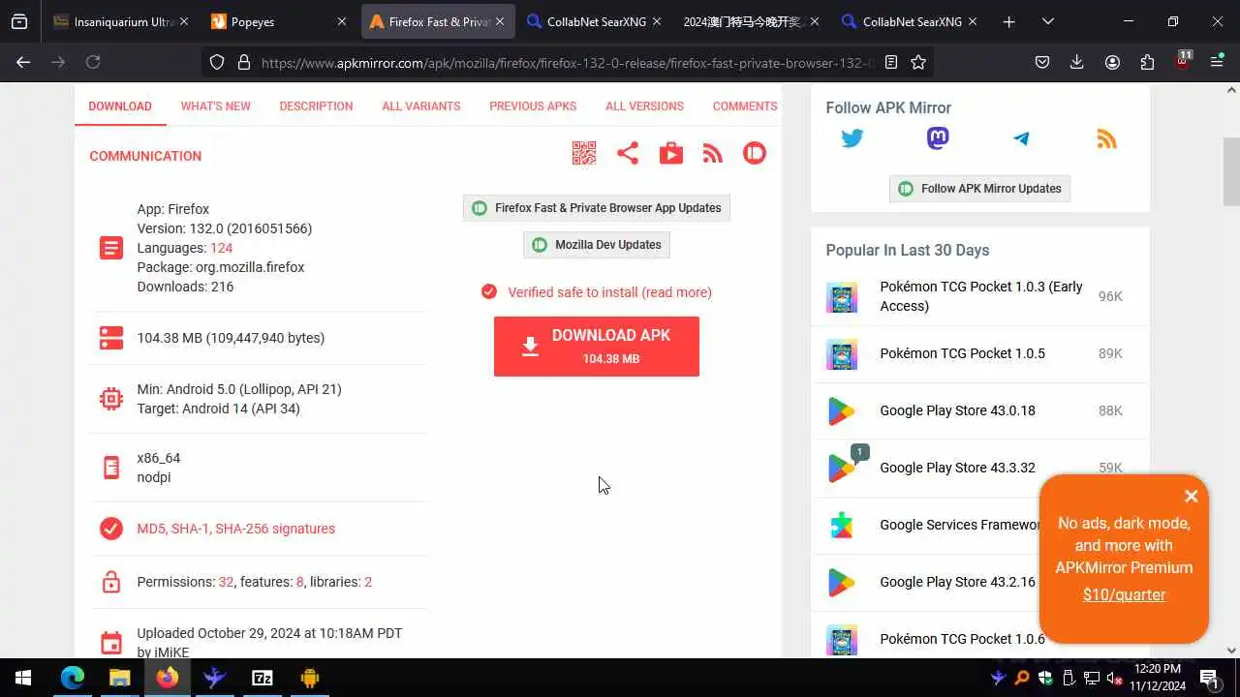
Task: Bookmark this page with the star icon
Action: pyautogui.click(x=918, y=62)
